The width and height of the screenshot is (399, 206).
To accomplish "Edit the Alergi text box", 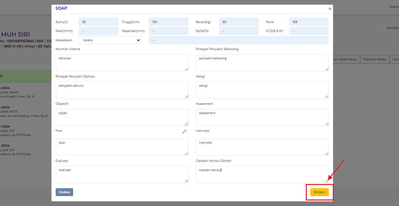I will point(262,90).
